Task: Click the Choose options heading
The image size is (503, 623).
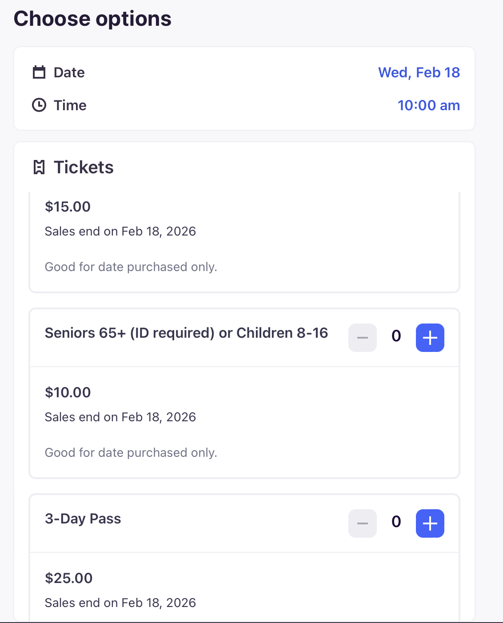Action: tap(92, 19)
